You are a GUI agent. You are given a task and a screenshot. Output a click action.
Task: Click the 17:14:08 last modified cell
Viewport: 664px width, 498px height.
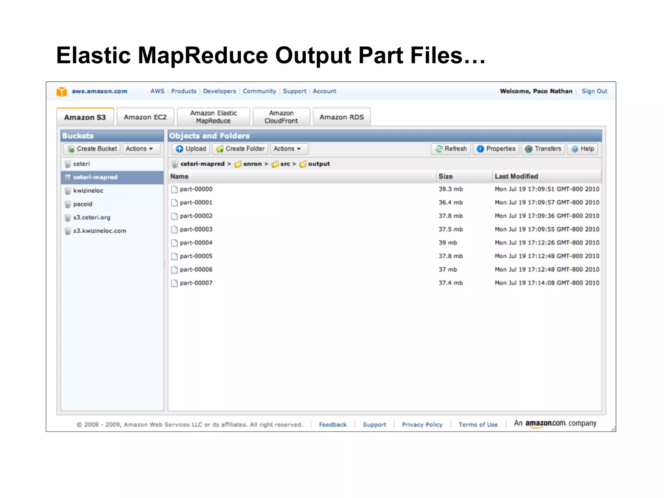point(547,283)
